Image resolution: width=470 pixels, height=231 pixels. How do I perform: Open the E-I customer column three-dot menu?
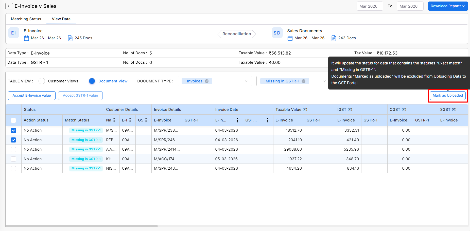(130, 120)
